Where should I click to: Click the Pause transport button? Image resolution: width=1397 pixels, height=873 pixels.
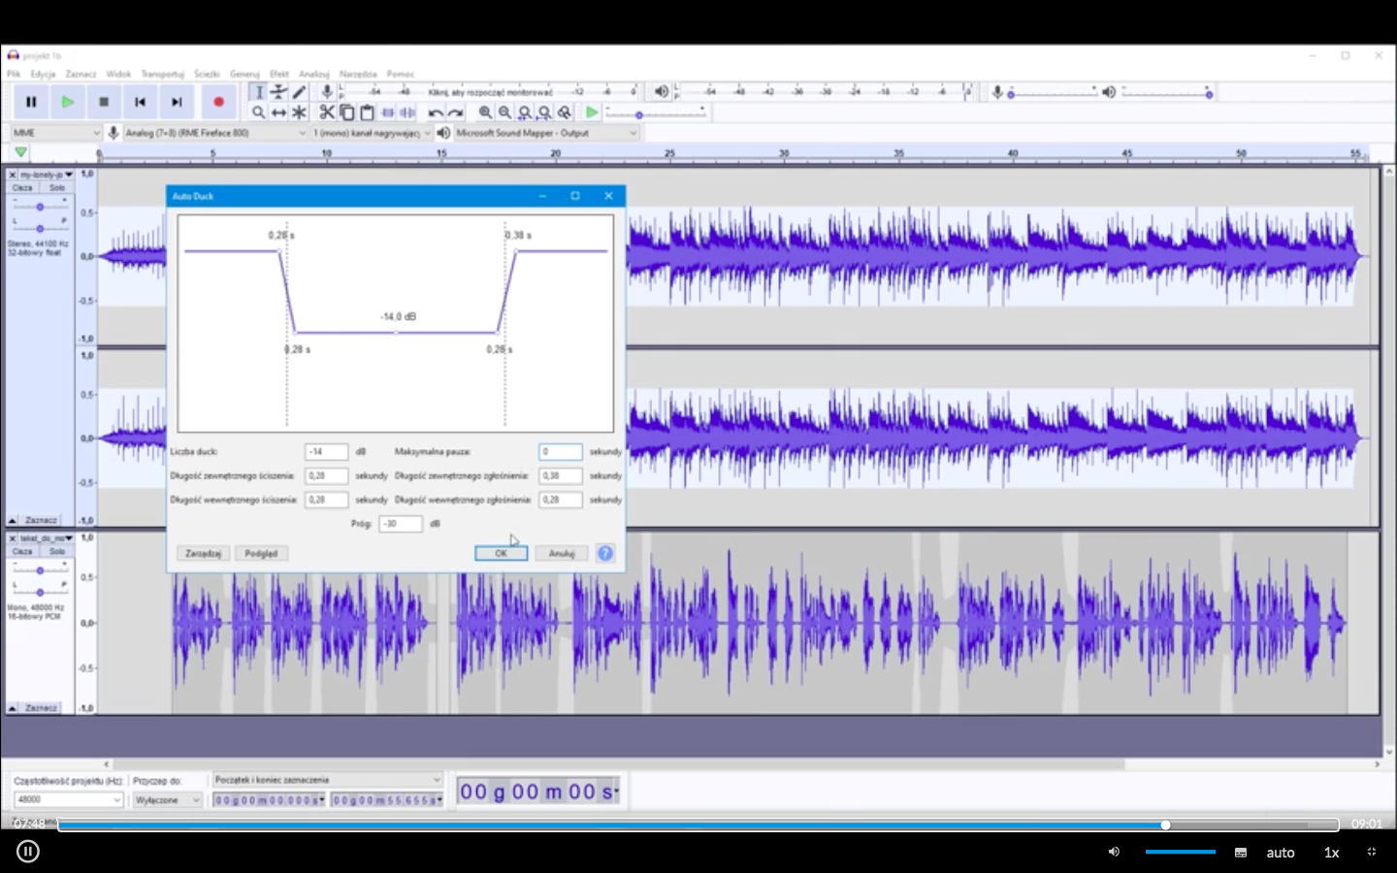pyautogui.click(x=31, y=102)
